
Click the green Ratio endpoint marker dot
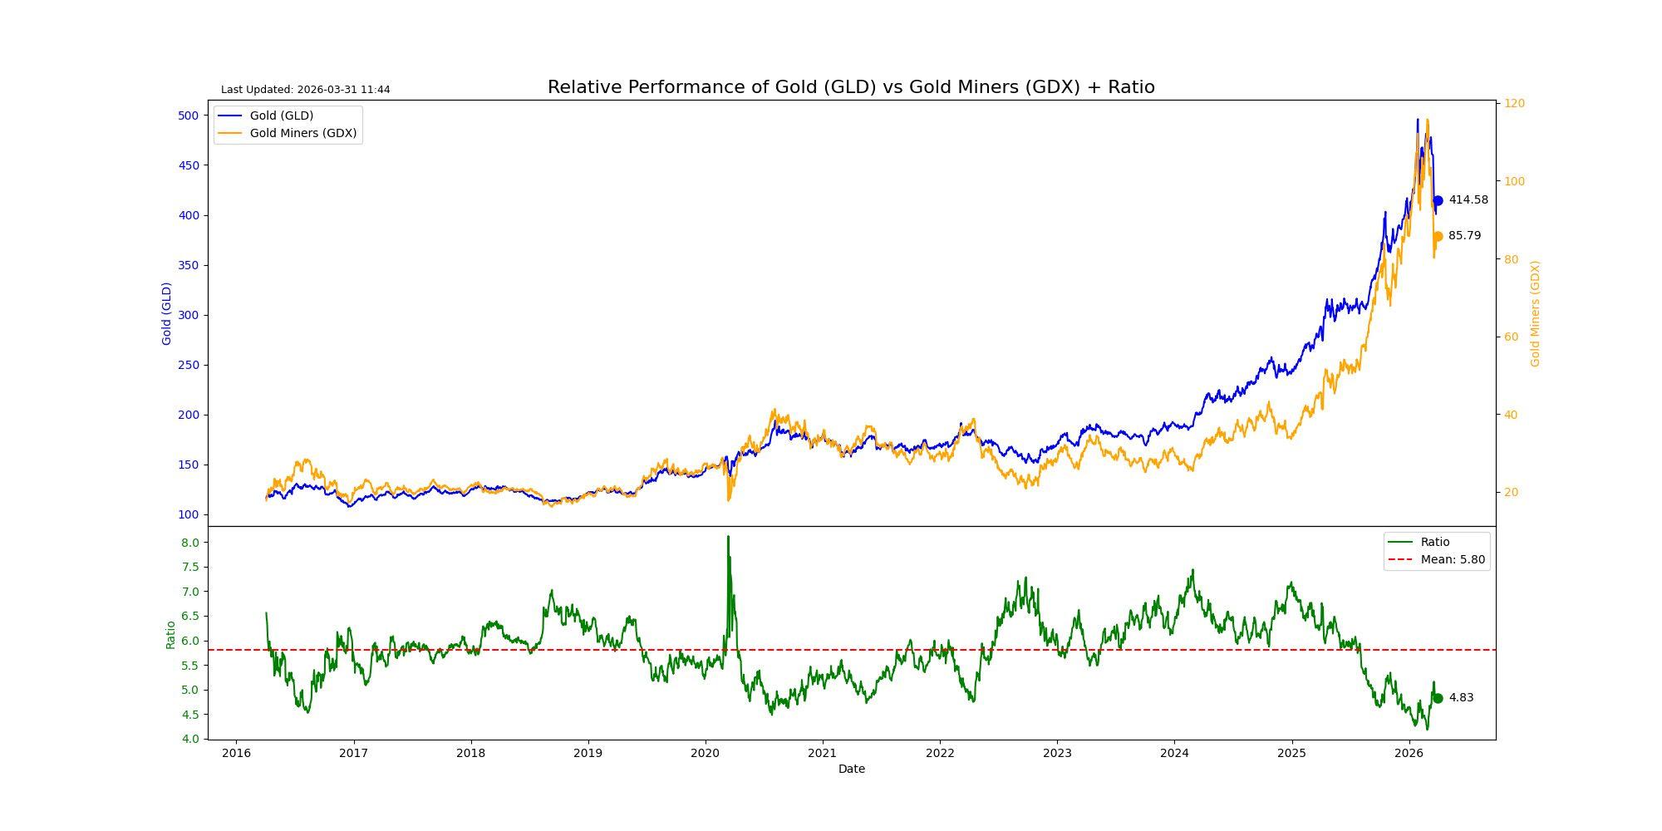1438,698
